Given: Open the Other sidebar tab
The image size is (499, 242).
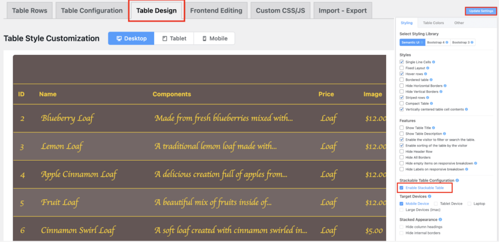Looking at the screenshot, I should point(459,23).
